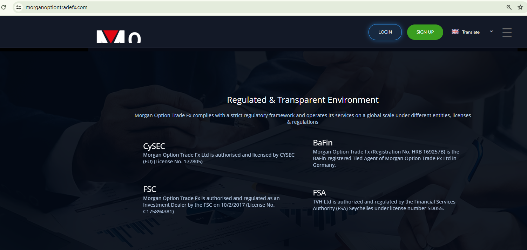
Task: Open site information icon beside the URL
Action: coord(19,7)
